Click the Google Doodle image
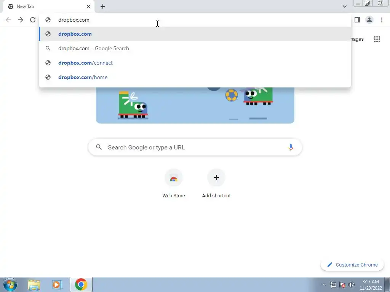Viewport: 390px width, 292px height. [195, 105]
